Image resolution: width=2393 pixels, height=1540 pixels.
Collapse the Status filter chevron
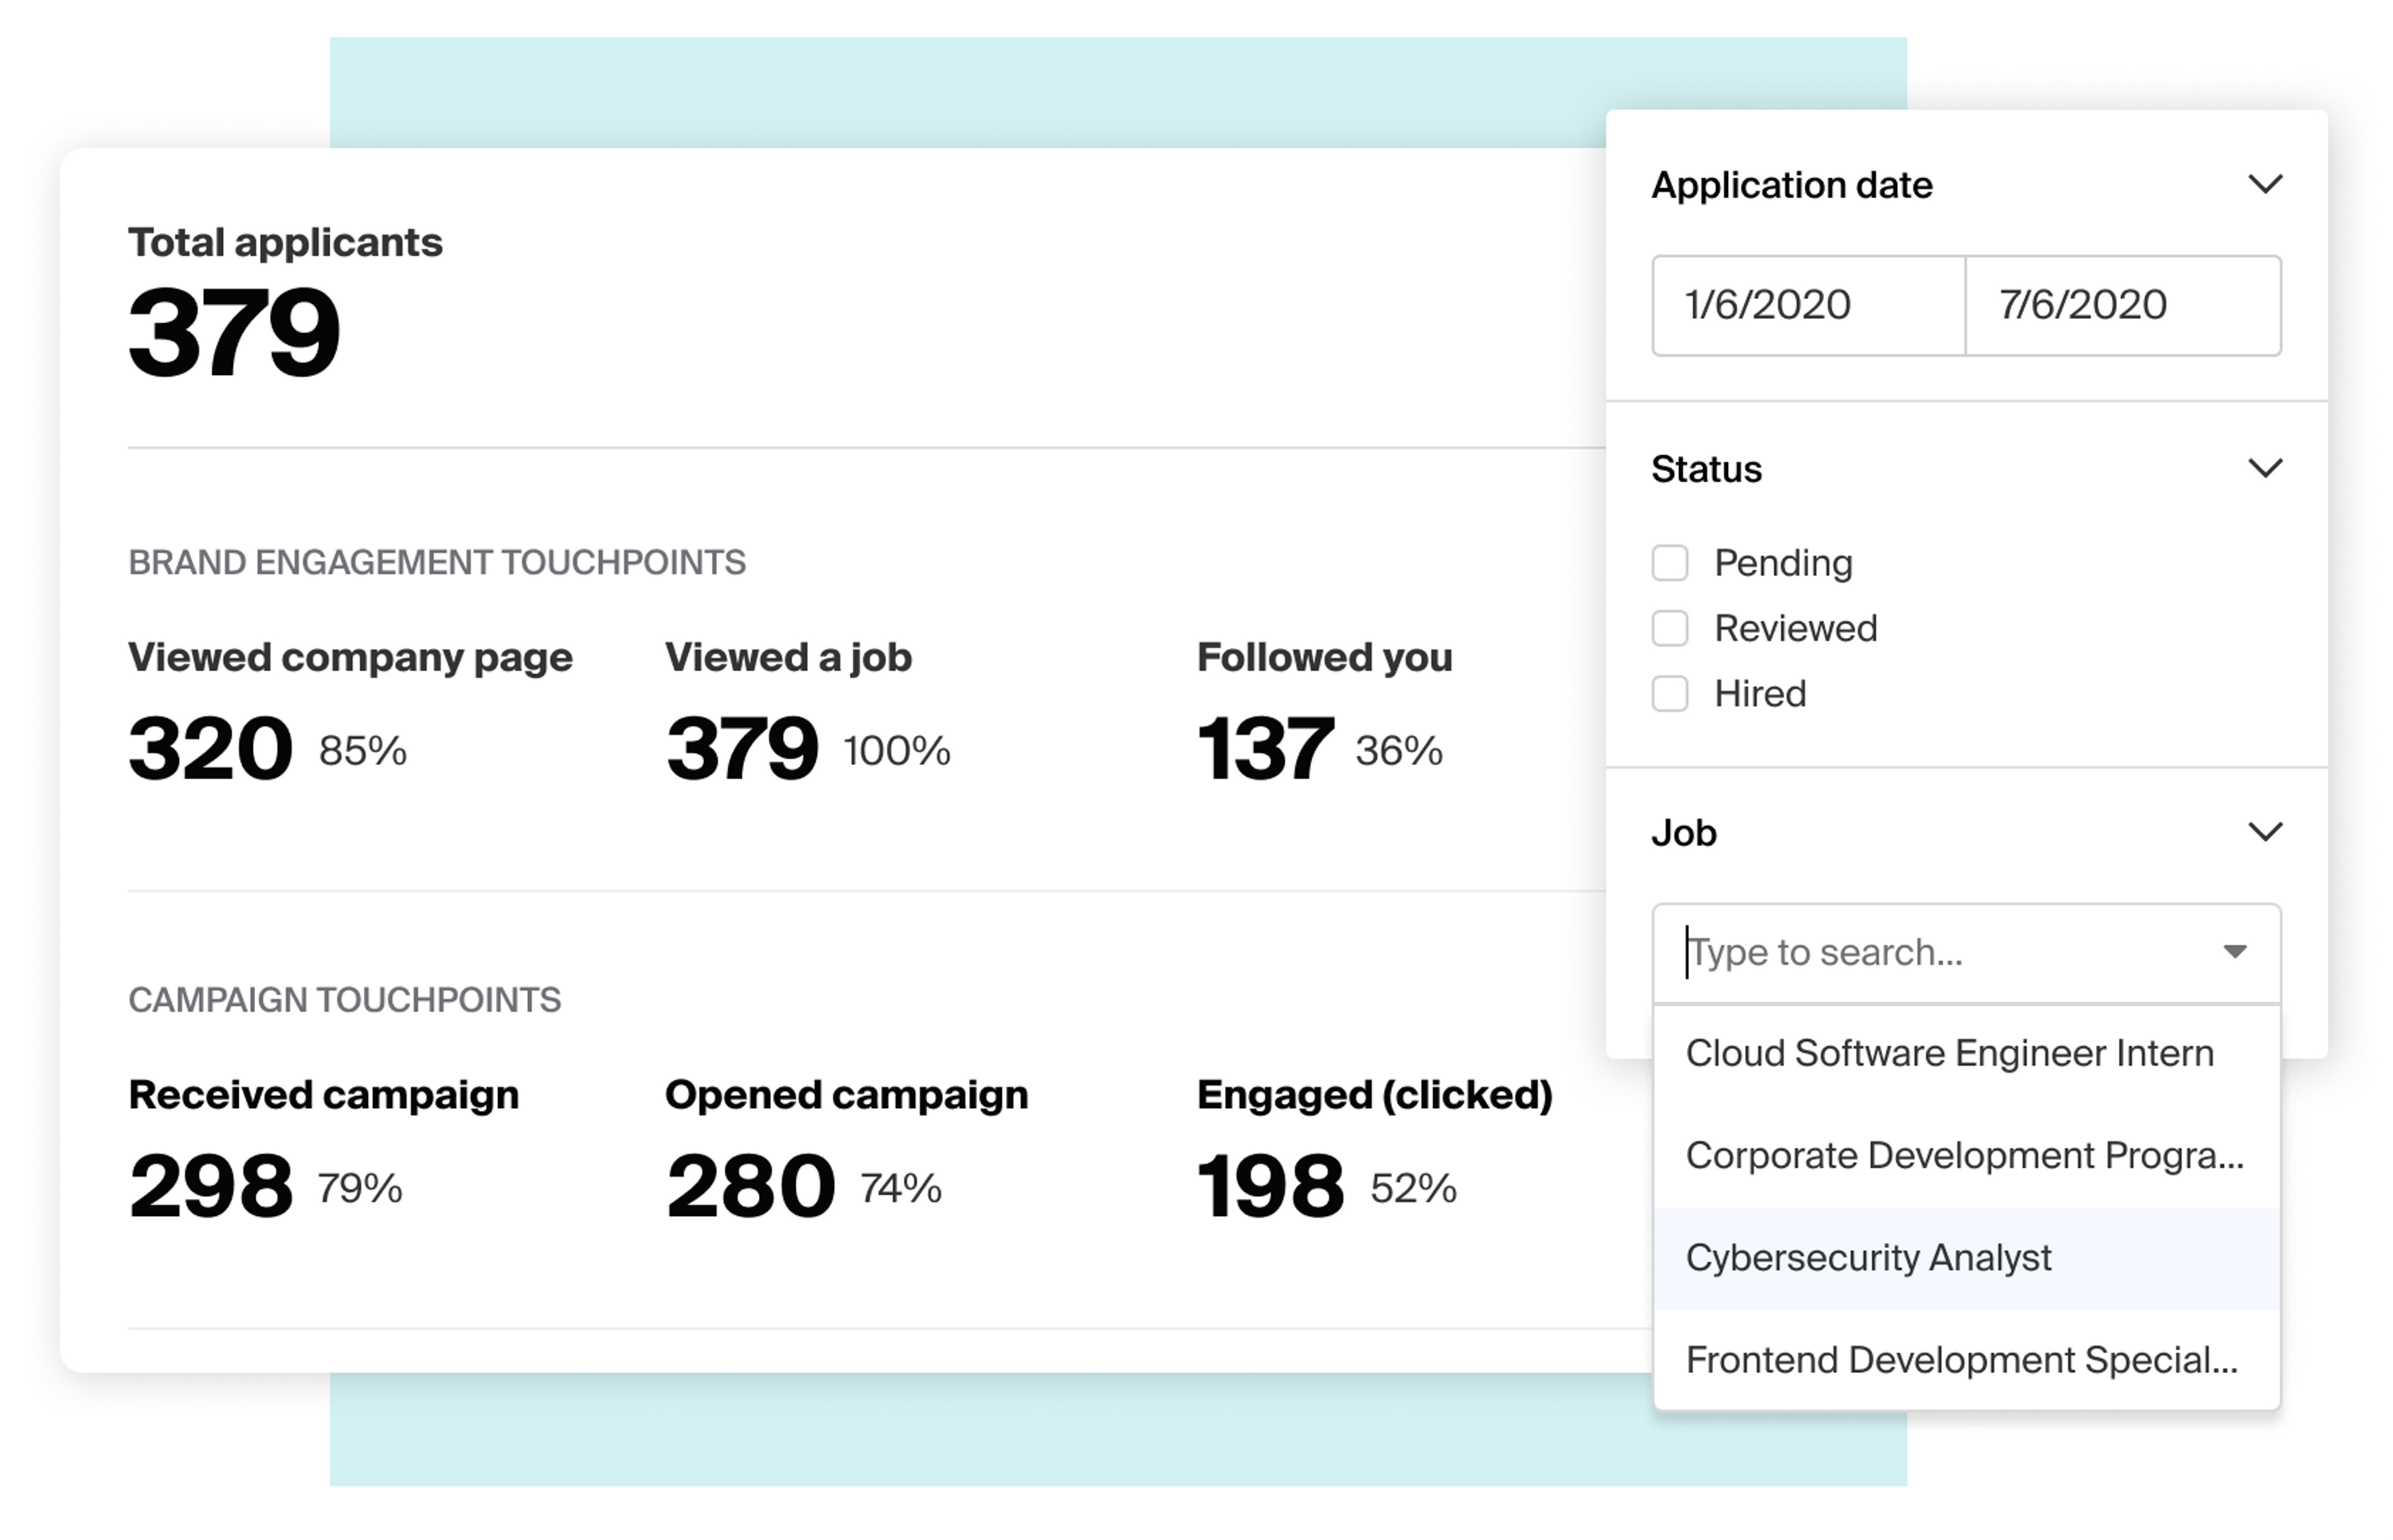click(2264, 468)
